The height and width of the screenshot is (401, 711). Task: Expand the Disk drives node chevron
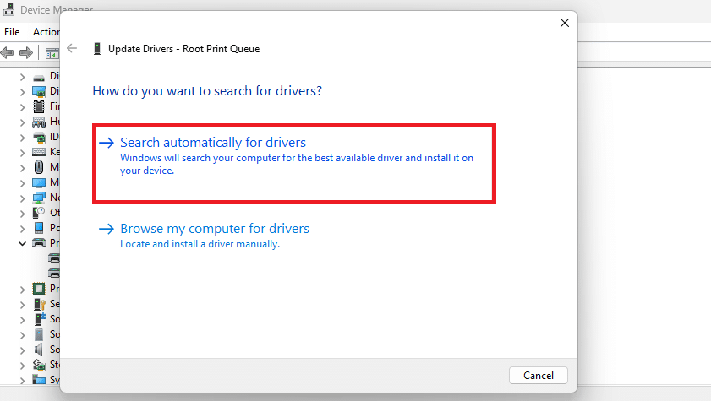click(x=22, y=78)
